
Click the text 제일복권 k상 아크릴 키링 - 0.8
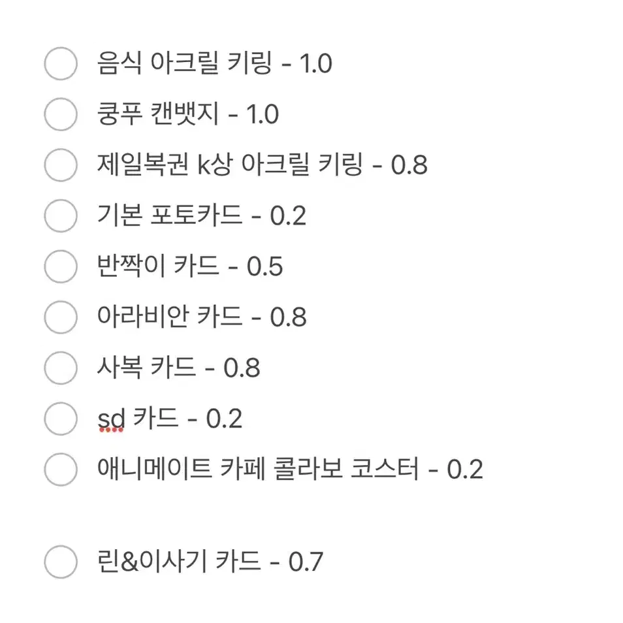(x=263, y=165)
